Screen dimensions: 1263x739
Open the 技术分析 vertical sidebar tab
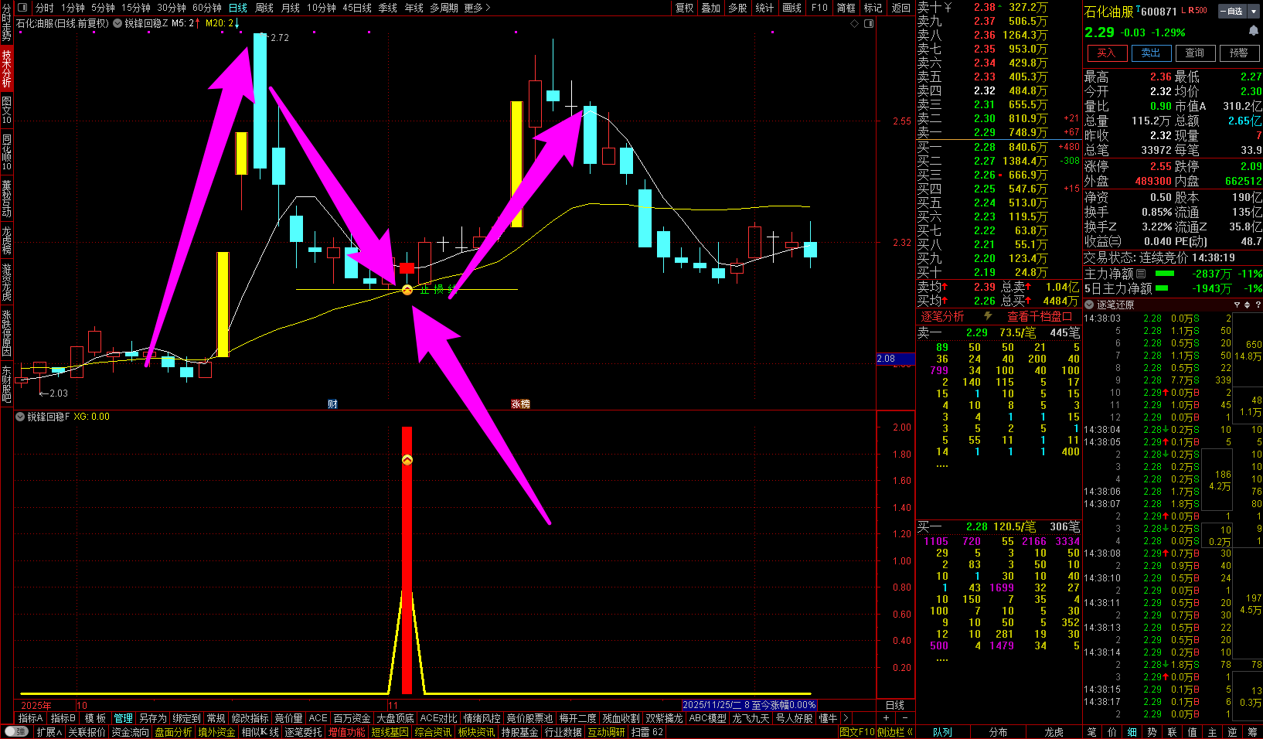[x=6, y=68]
